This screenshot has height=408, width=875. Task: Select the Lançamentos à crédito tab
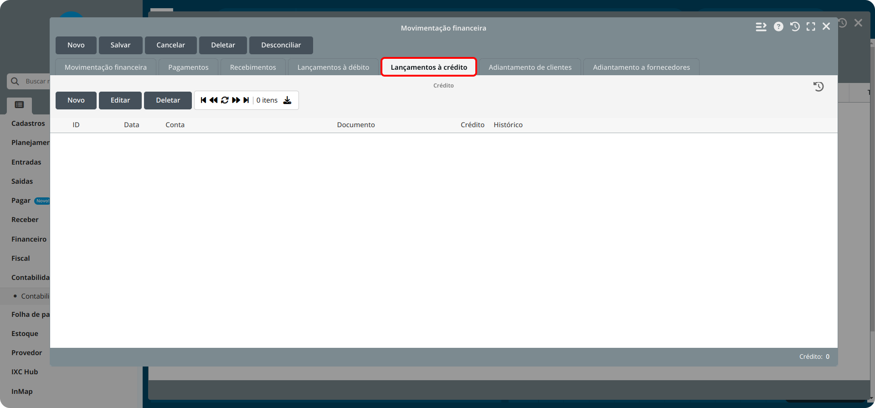(x=429, y=67)
